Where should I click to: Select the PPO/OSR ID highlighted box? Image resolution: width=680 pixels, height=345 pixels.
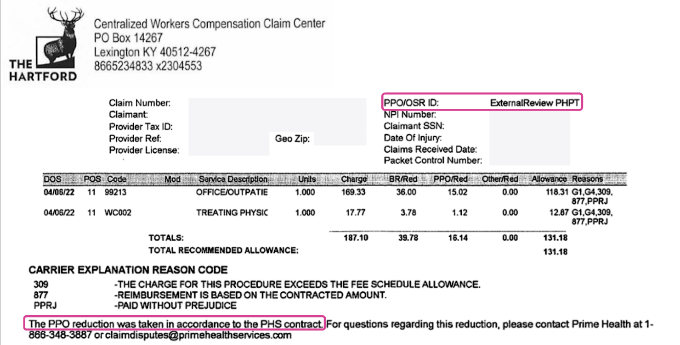click(x=482, y=103)
